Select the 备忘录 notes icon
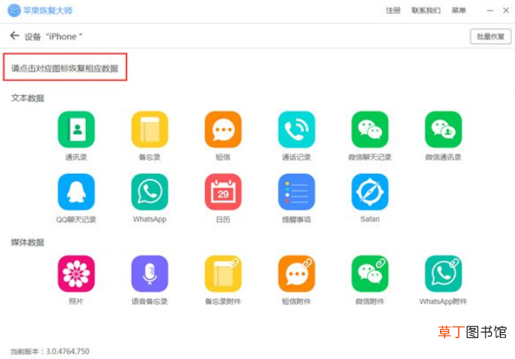The height and width of the screenshot is (359, 515). click(150, 130)
